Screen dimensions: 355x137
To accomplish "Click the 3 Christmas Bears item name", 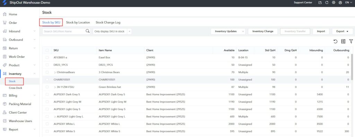I will 109,72.
